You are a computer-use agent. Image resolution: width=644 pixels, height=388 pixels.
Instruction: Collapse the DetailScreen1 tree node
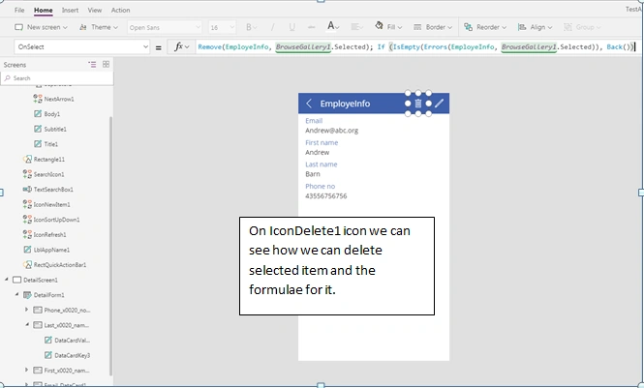coord(7,280)
